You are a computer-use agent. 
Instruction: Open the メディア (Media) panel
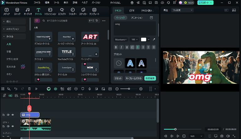[x=7, y=12]
